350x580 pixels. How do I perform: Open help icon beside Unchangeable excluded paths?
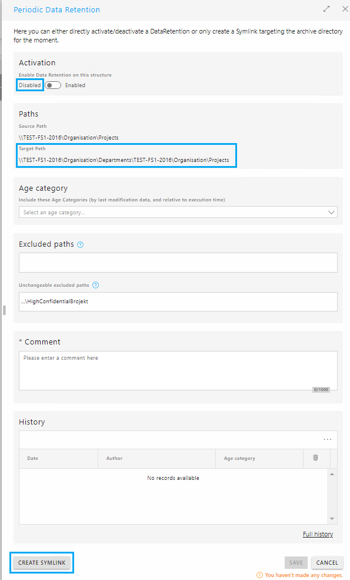point(95,285)
